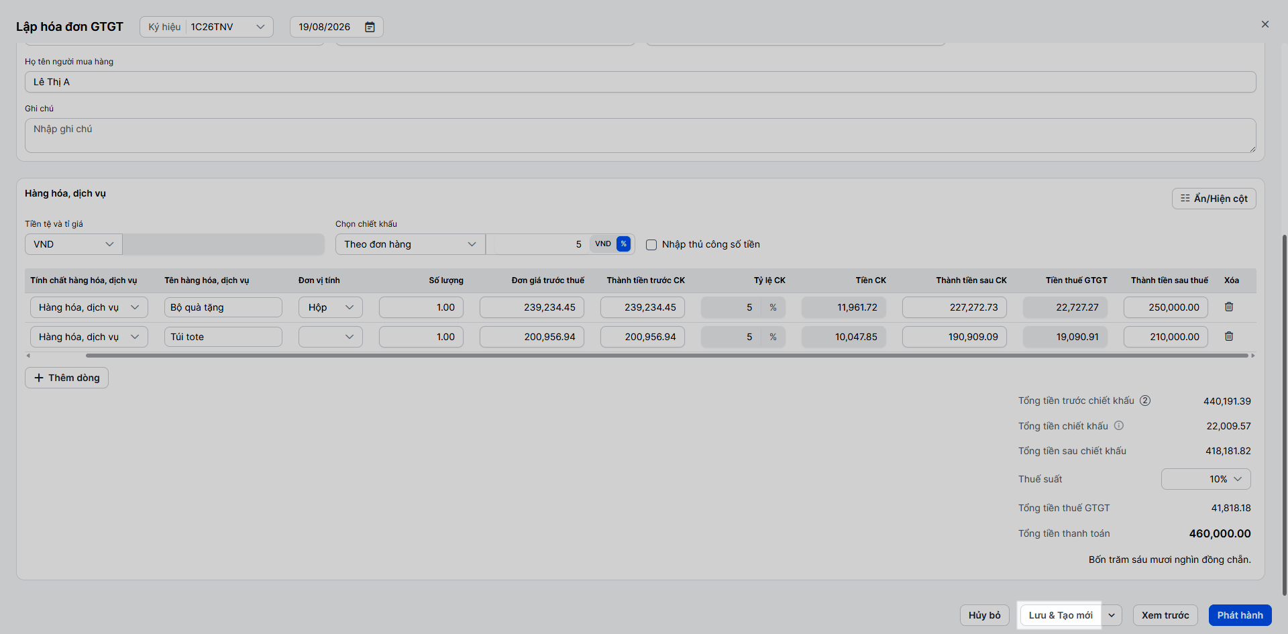Click the Họ tên người mua hàng field
1288x634 pixels.
641,82
